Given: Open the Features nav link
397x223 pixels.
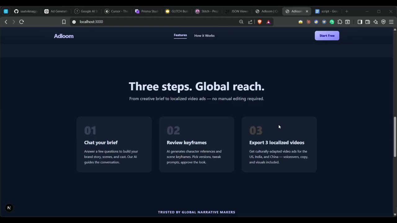Looking at the screenshot, I should tap(180, 35).
